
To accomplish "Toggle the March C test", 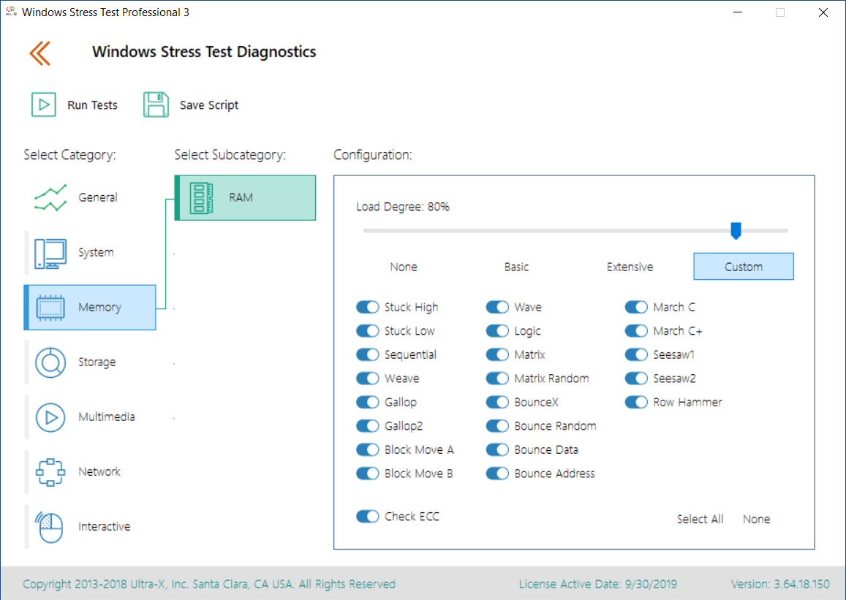I will [636, 307].
